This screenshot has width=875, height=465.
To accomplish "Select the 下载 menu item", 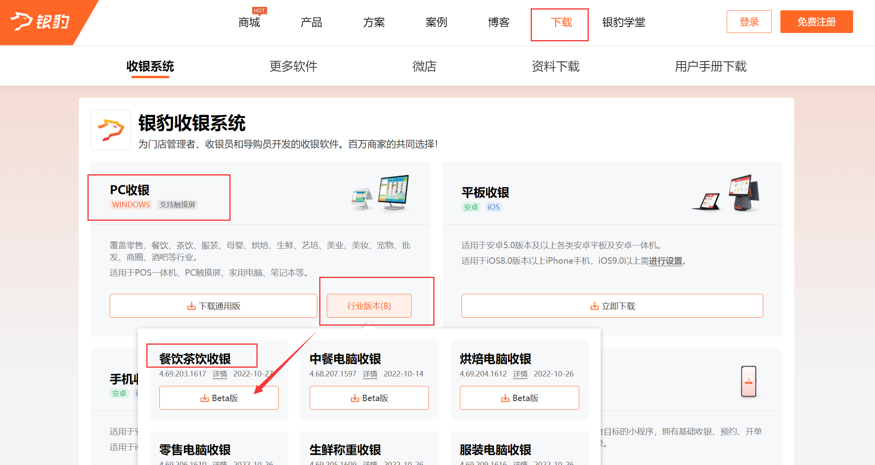I will [x=561, y=22].
